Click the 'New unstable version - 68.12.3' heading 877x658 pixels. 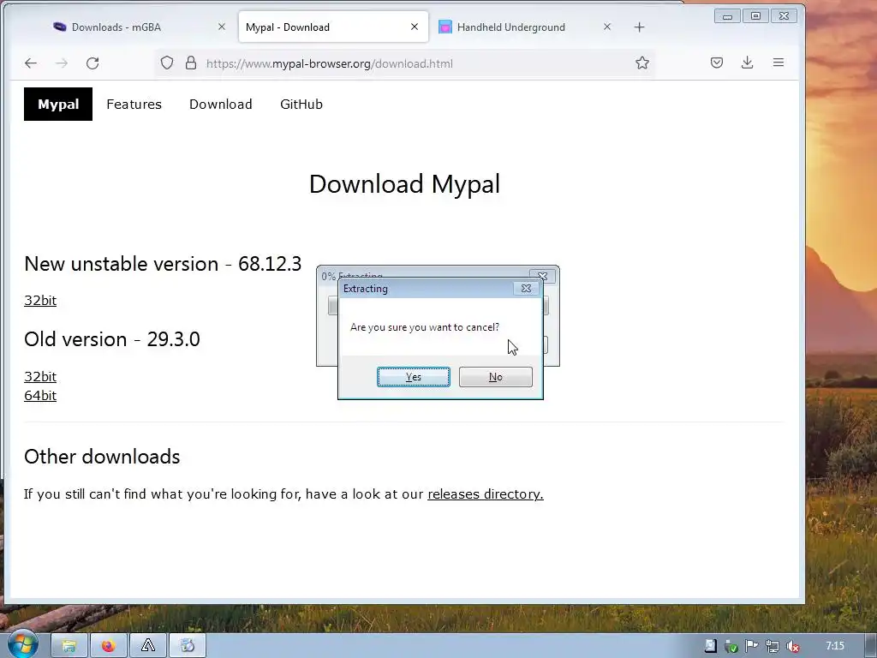click(x=163, y=264)
